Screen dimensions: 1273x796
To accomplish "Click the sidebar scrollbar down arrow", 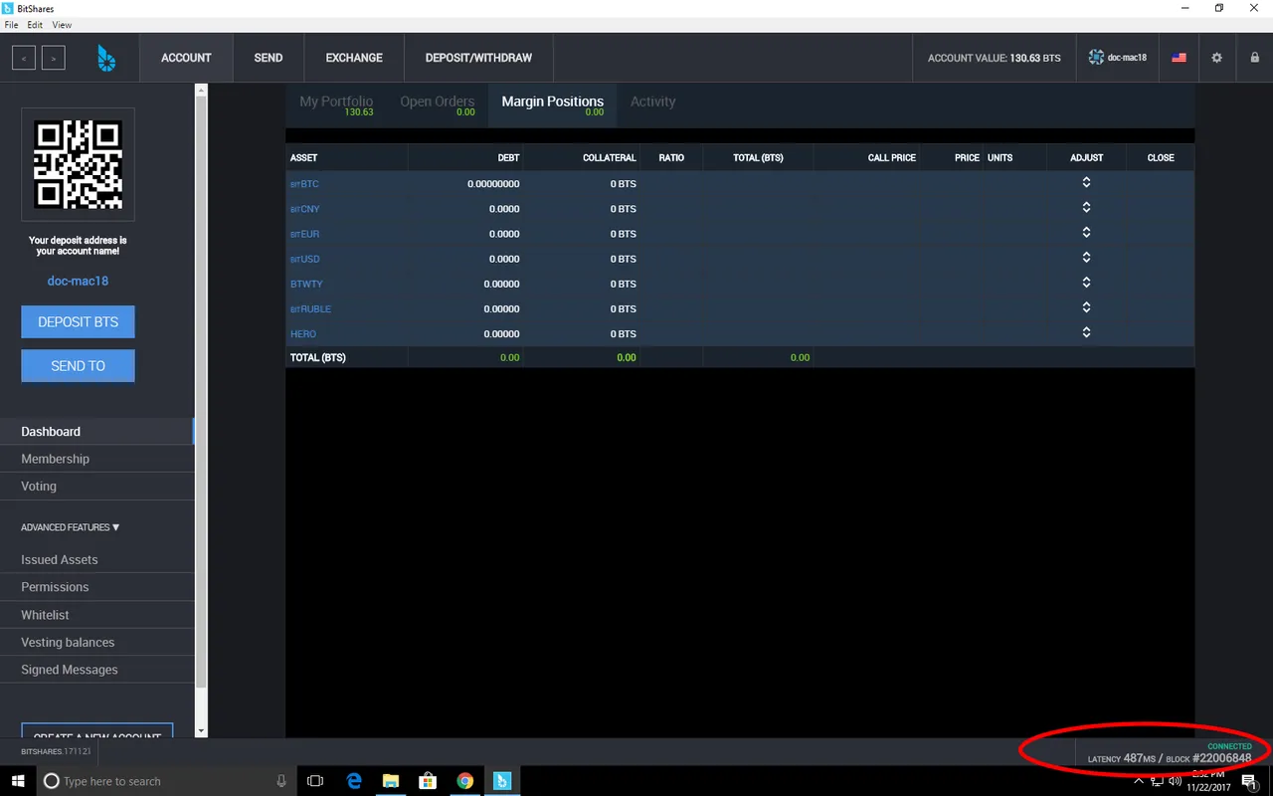I will pyautogui.click(x=201, y=730).
